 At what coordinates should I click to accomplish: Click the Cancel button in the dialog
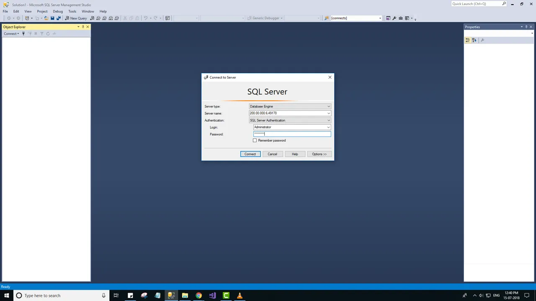[x=273, y=154]
